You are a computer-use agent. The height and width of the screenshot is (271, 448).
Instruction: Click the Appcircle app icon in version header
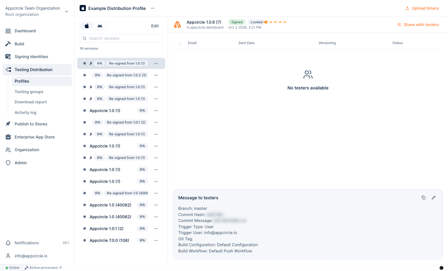click(177, 25)
